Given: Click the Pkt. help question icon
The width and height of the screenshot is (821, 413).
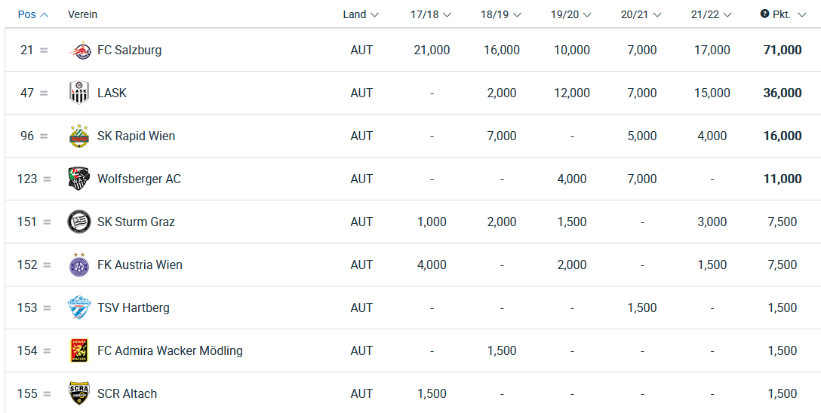Looking at the screenshot, I should coord(764,14).
